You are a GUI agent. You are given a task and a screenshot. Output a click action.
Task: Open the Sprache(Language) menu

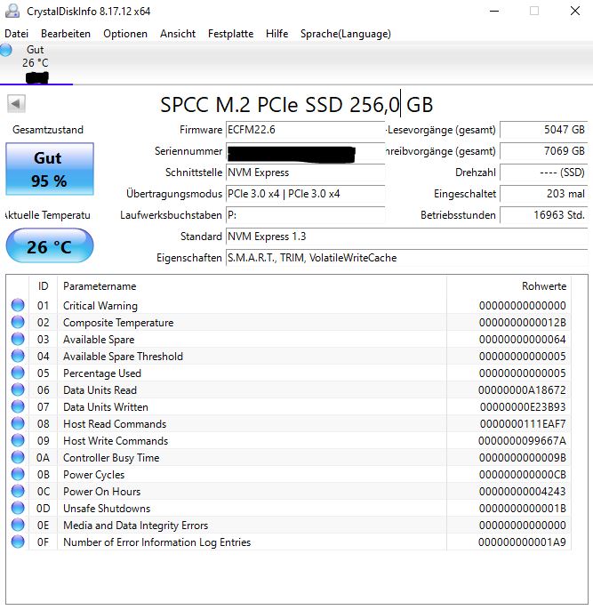tap(346, 34)
